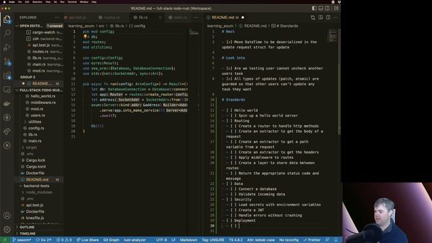The height and width of the screenshot is (243, 432).
Task: Open README markdown preview to side
Action: coord(321,18)
